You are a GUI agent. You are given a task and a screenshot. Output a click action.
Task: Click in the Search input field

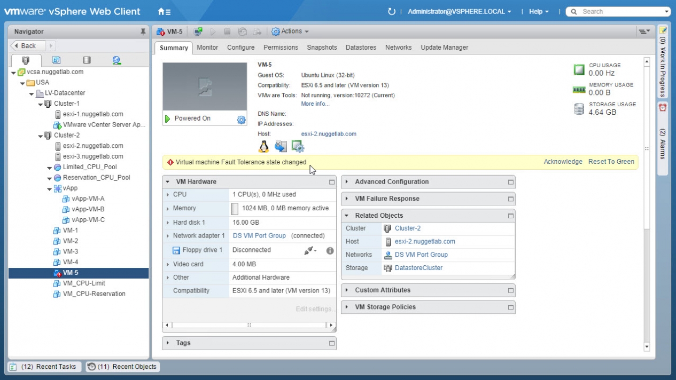point(621,11)
